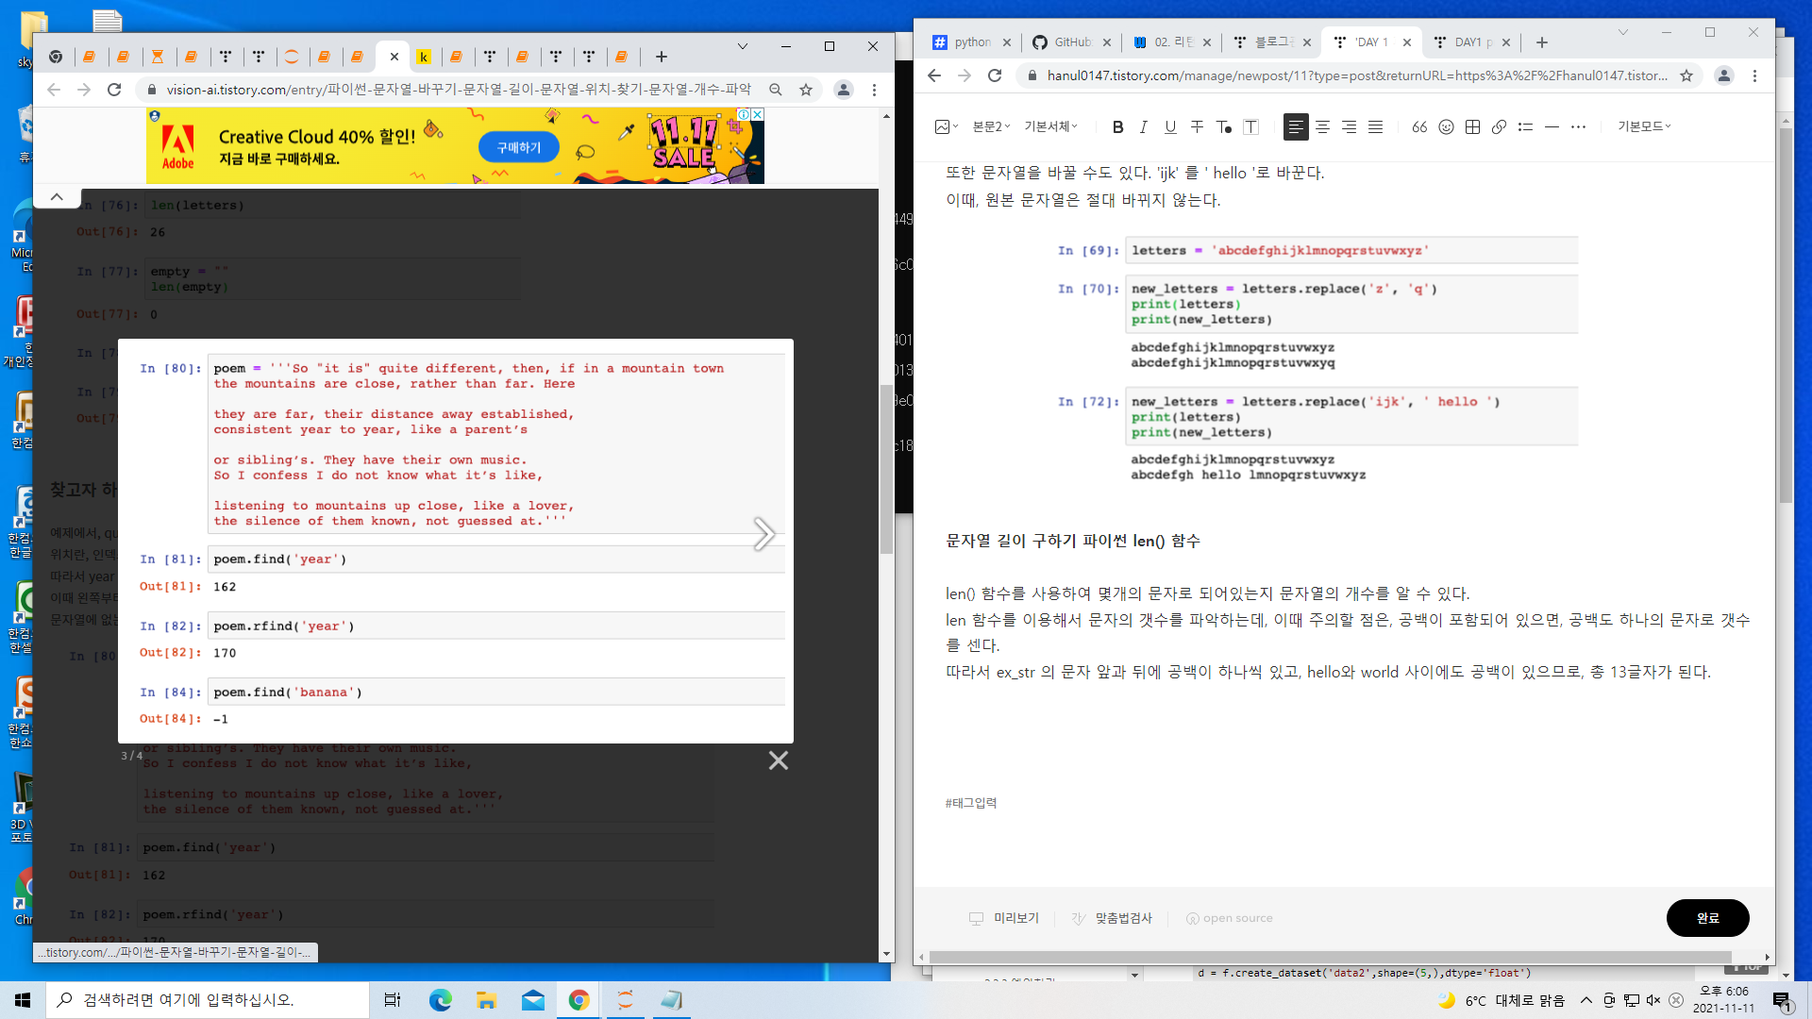Toggle bold formatting in editor
Screen dimensions: 1812x1019
[1117, 126]
